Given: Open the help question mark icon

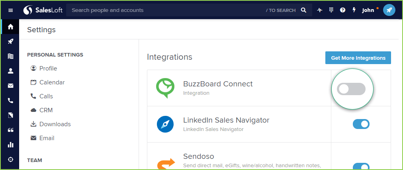Looking at the screenshot, I should pos(342,10).
